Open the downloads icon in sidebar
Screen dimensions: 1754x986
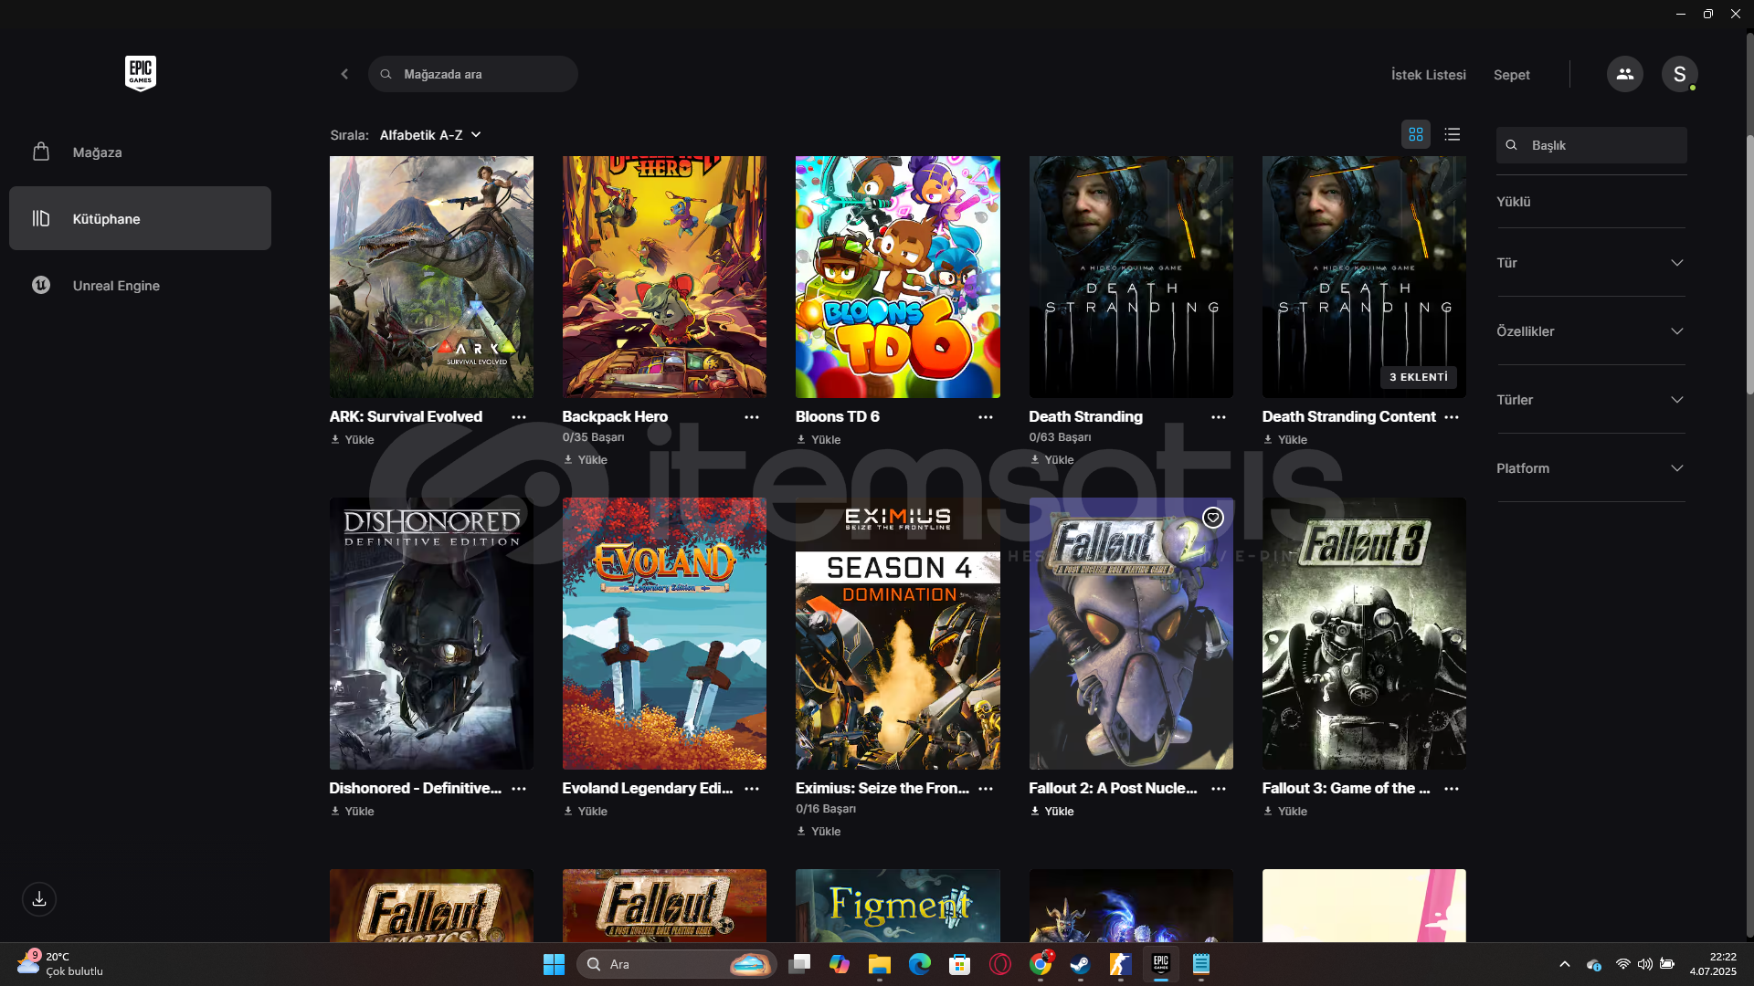click(x=39, y=899)
